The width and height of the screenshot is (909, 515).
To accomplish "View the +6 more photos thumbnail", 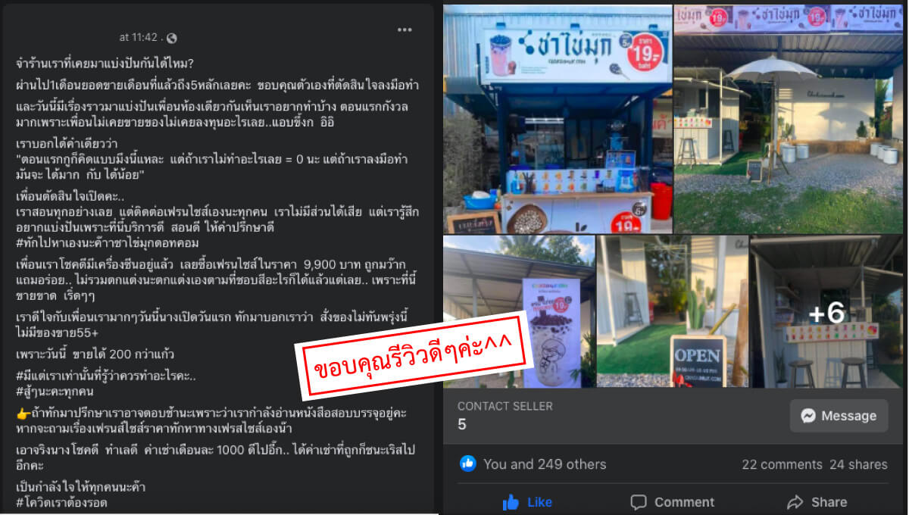I will tap(826, 311).
